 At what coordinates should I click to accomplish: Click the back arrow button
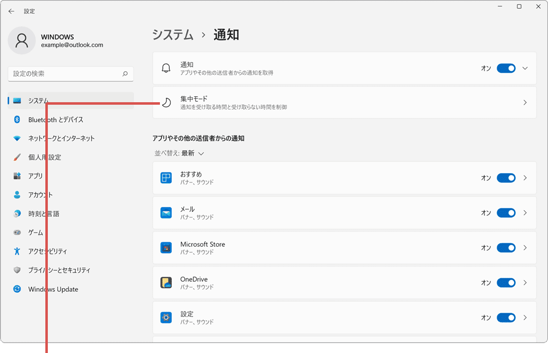click(x=11, y=11)
